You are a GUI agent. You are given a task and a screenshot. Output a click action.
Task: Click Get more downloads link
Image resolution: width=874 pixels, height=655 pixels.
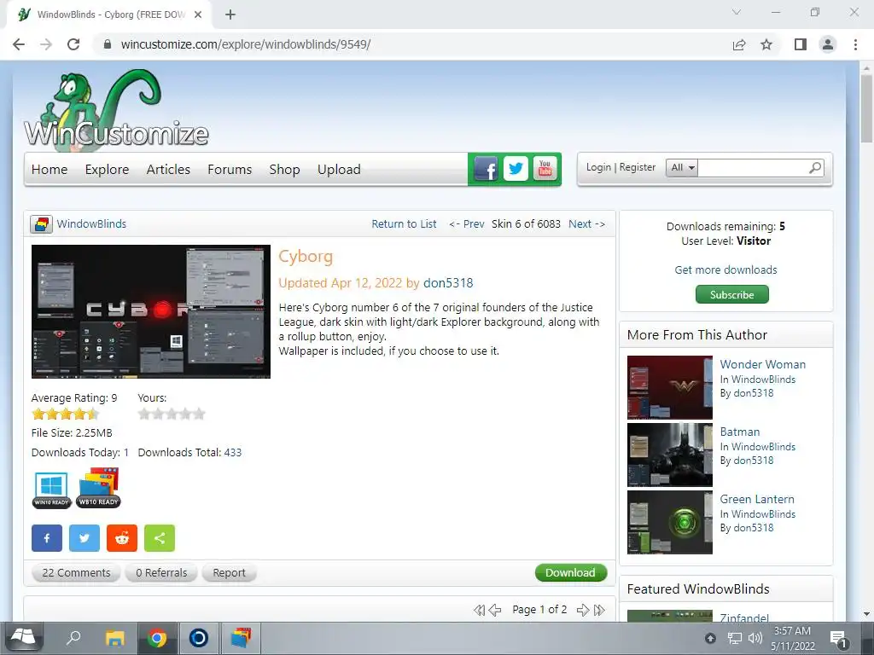[725, 270]
